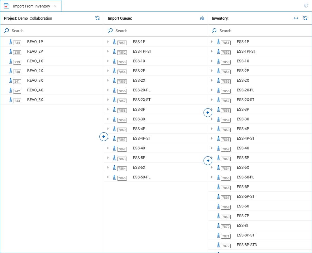The image size is (312, 253).
Task: Refresh the Inventory panel list
Action: pos(305,18)
